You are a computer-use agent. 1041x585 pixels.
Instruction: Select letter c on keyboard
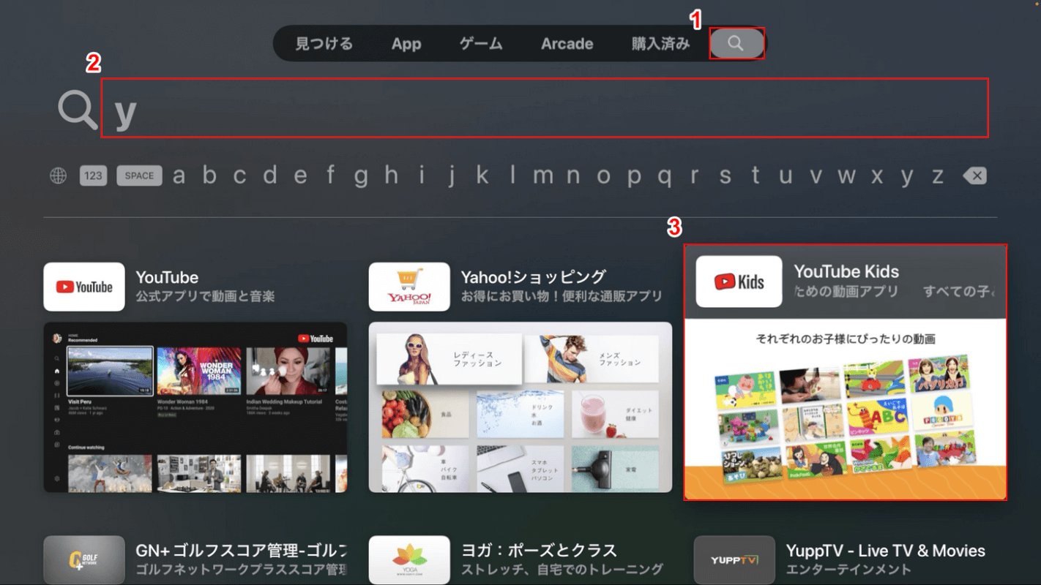coord(239,176)
